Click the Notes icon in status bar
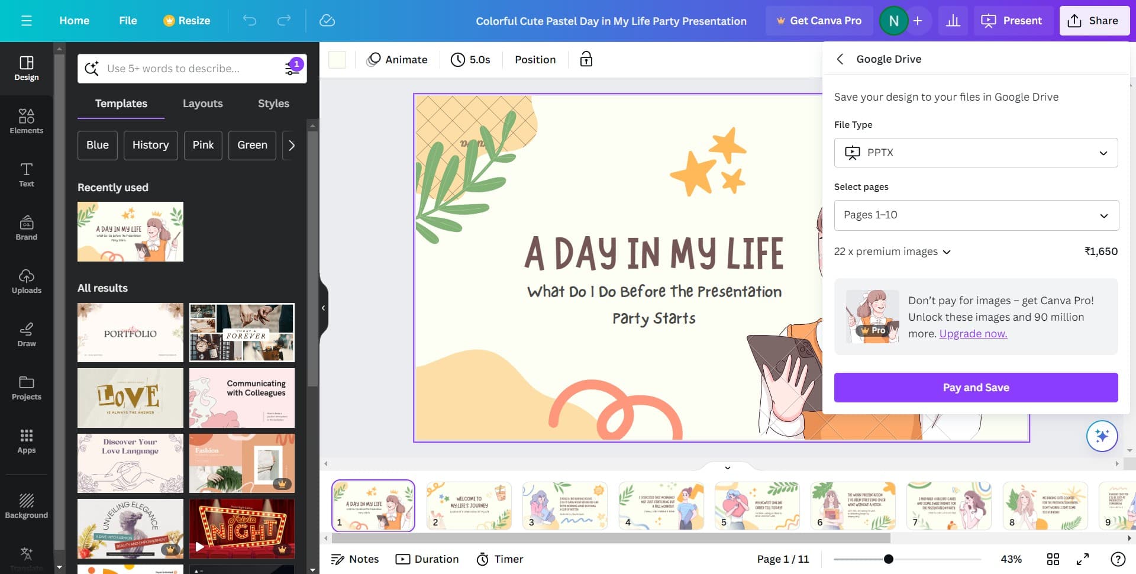1136x574 pixels. coord(338,559)
